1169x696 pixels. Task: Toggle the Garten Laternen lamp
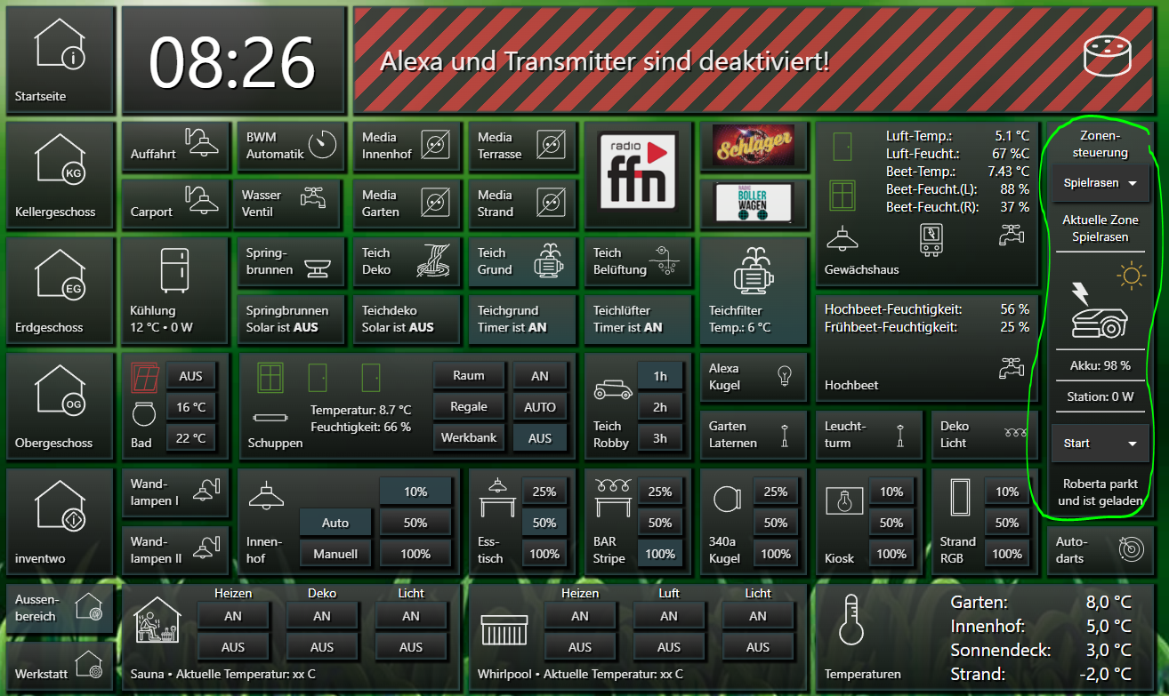point(754,435)
